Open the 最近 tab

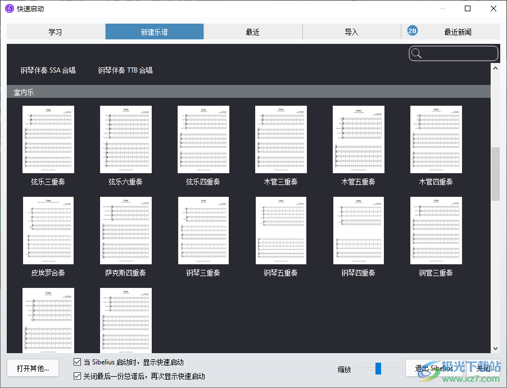pyautogui.click(x=252, y=31)
